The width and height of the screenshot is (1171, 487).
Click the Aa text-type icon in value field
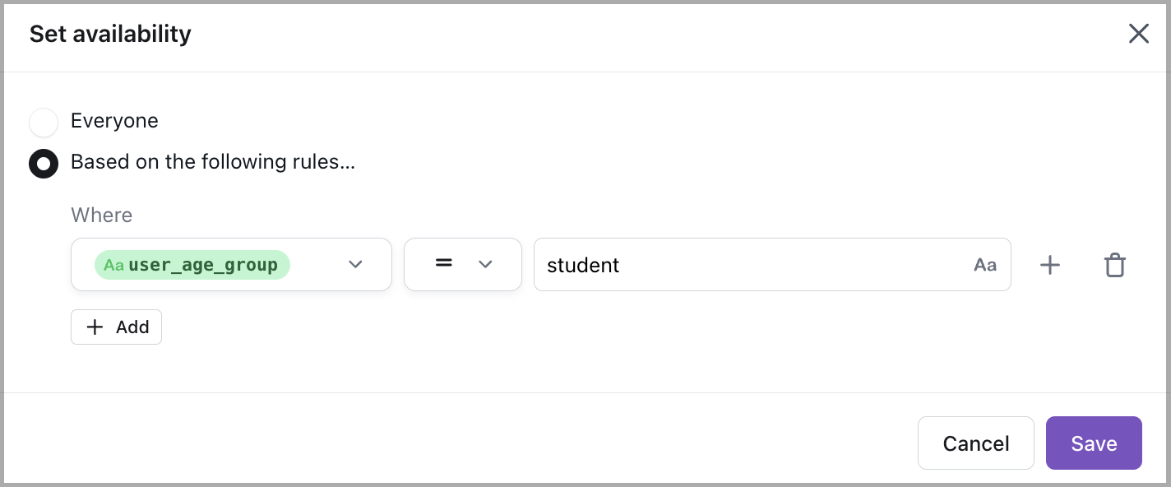pos(985,265)
